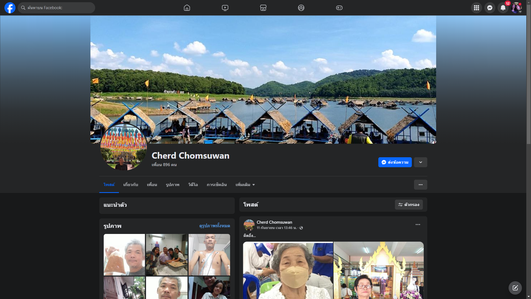Open the Home feed icon
The height and width of the screenshot is (299, 531).
click(187, 8)
